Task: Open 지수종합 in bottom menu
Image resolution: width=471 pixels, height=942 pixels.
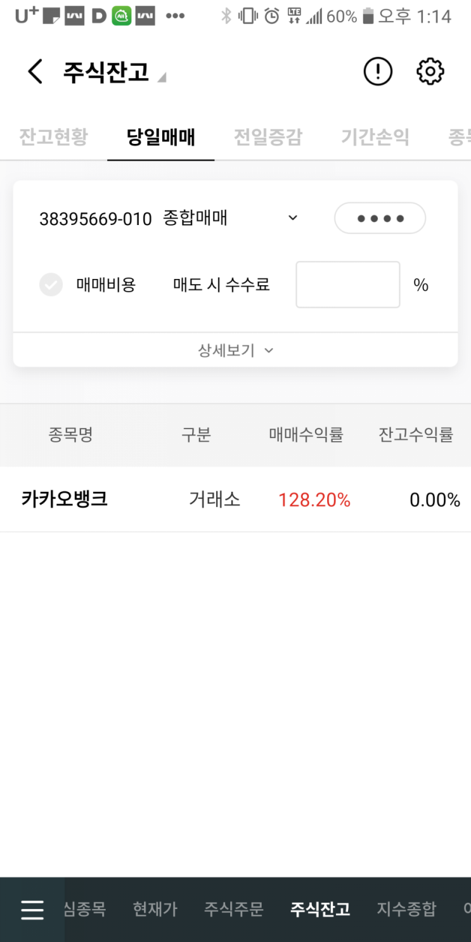Action: [406, 910]
